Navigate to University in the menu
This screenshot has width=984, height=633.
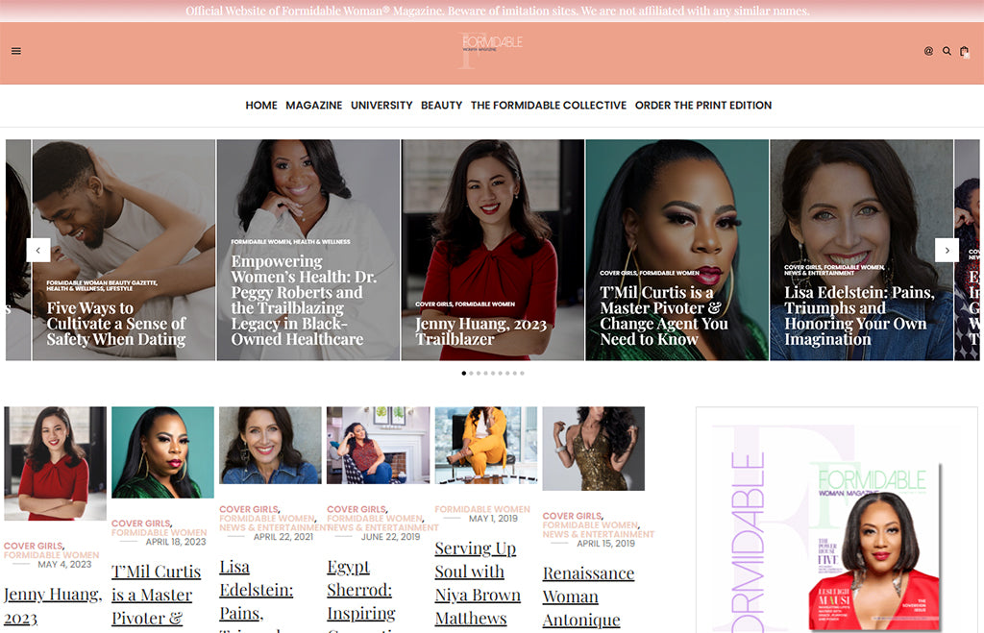(x=381, y=106)
